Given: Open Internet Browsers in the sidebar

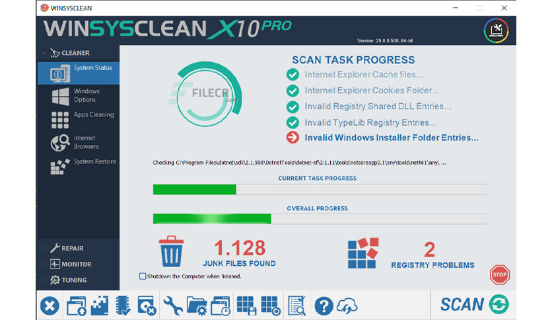Looking at the screenshot, I should (79, 142).
